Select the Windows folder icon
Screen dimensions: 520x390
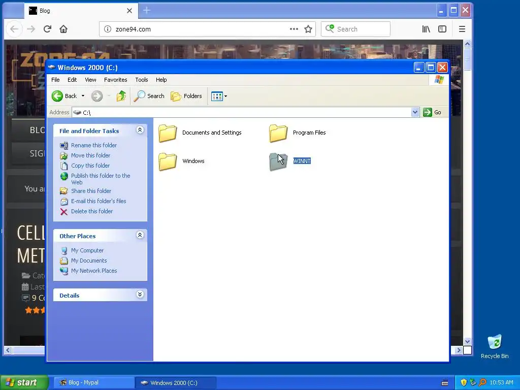[x=168, y=161]
